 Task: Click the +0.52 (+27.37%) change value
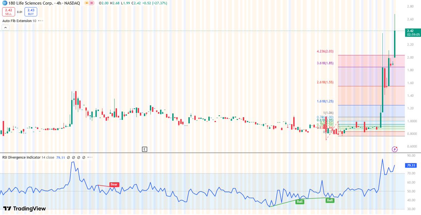tap(155, 3)
